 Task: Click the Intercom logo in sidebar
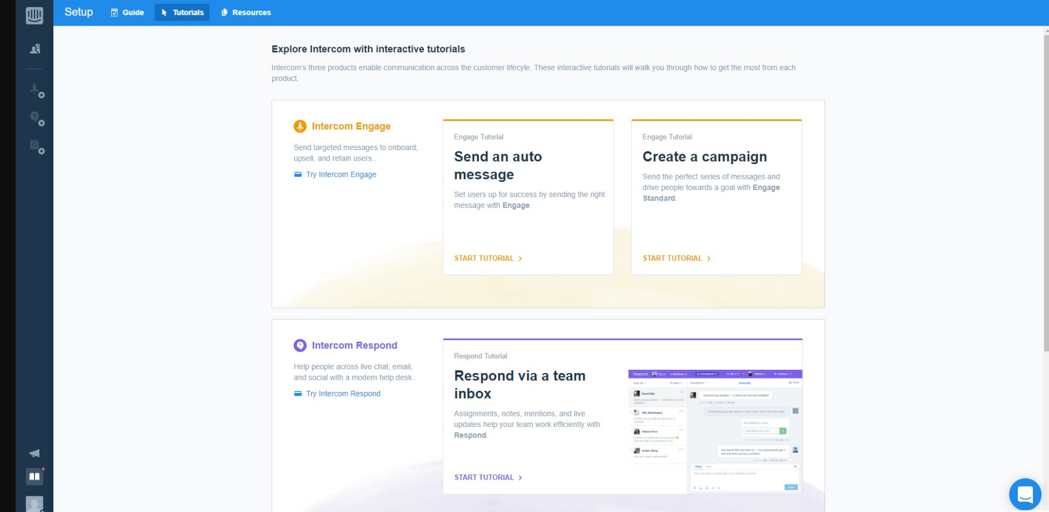(x=34, y=15)
